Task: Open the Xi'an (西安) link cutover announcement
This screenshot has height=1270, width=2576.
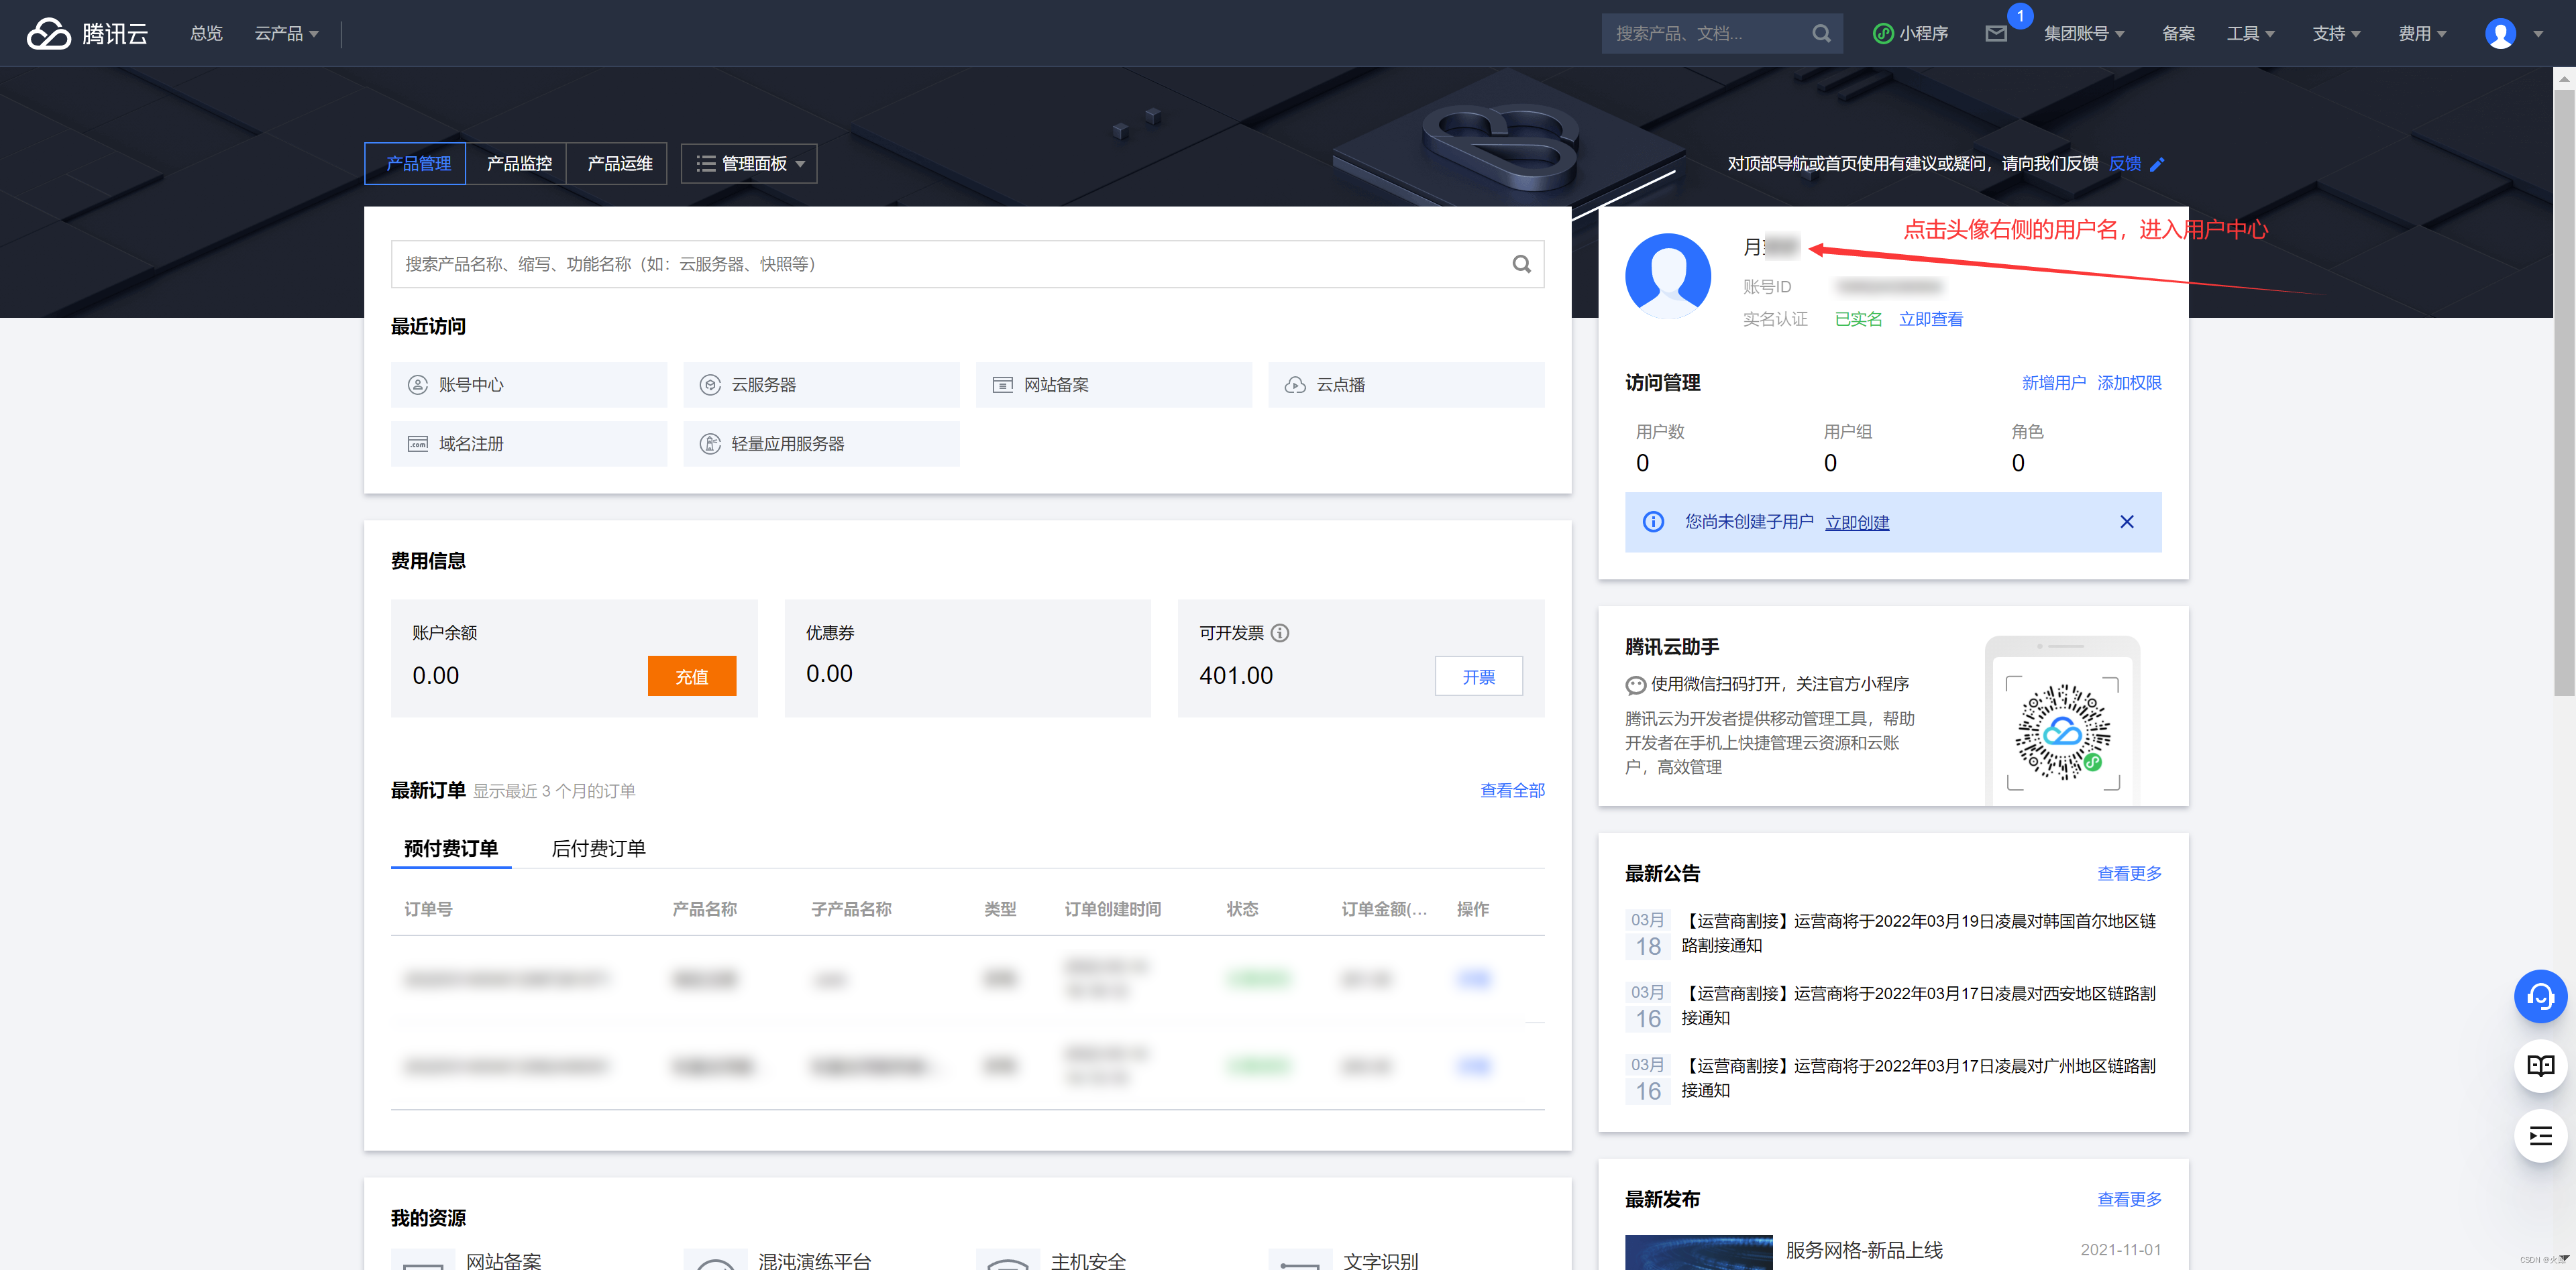Action: (1918, 1005)
